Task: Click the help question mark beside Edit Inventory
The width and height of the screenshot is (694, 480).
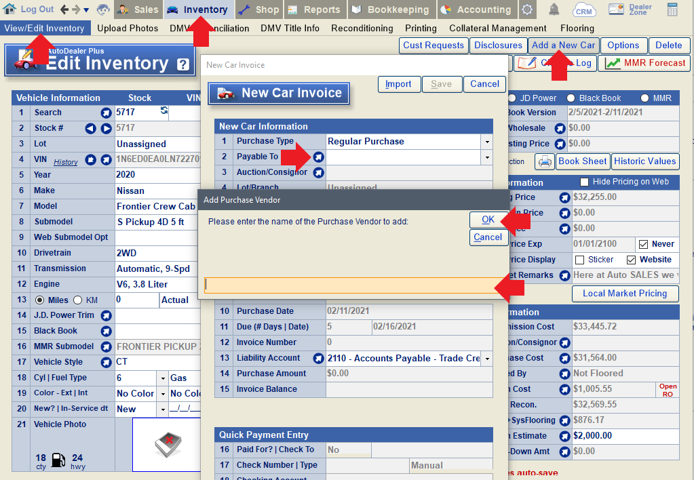Action: 183,64
